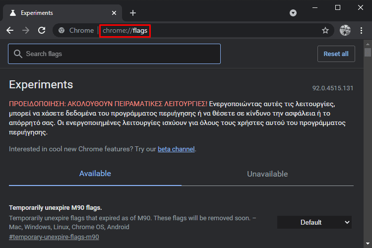Click the Reset all button
This screenshot has height=248, width=372.
pos(336,54)
